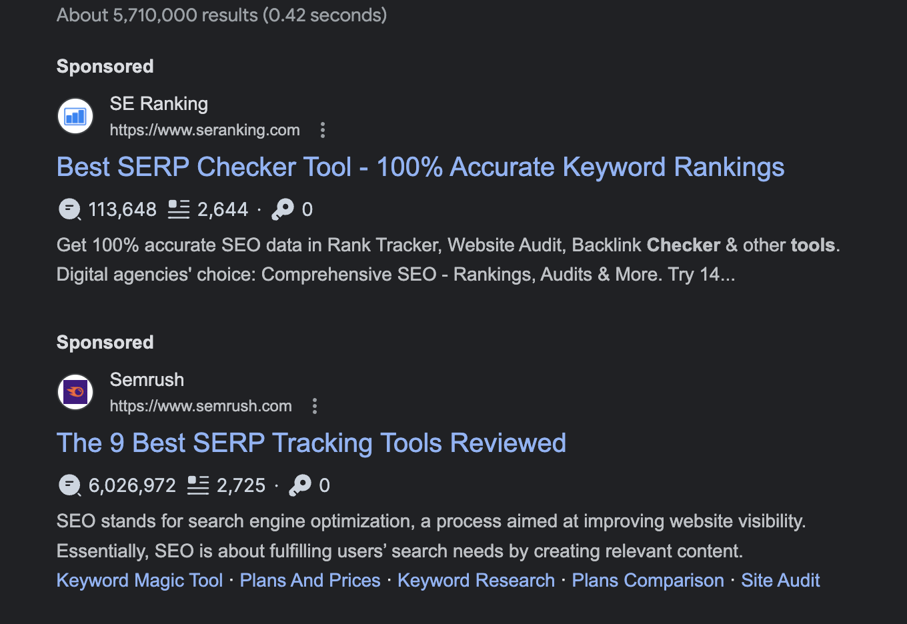This screenshot has width=907, height=624.
Task: Open the Site Audit sitelink
Action: point(780,580)
